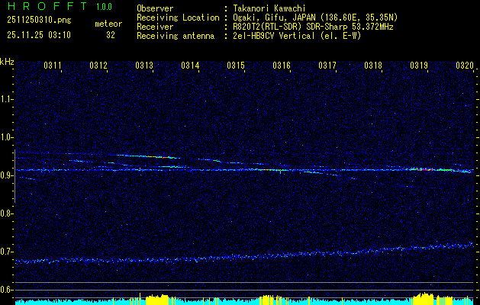
Task: Select the 2511250310.png filename
Action: coord(38,21)
